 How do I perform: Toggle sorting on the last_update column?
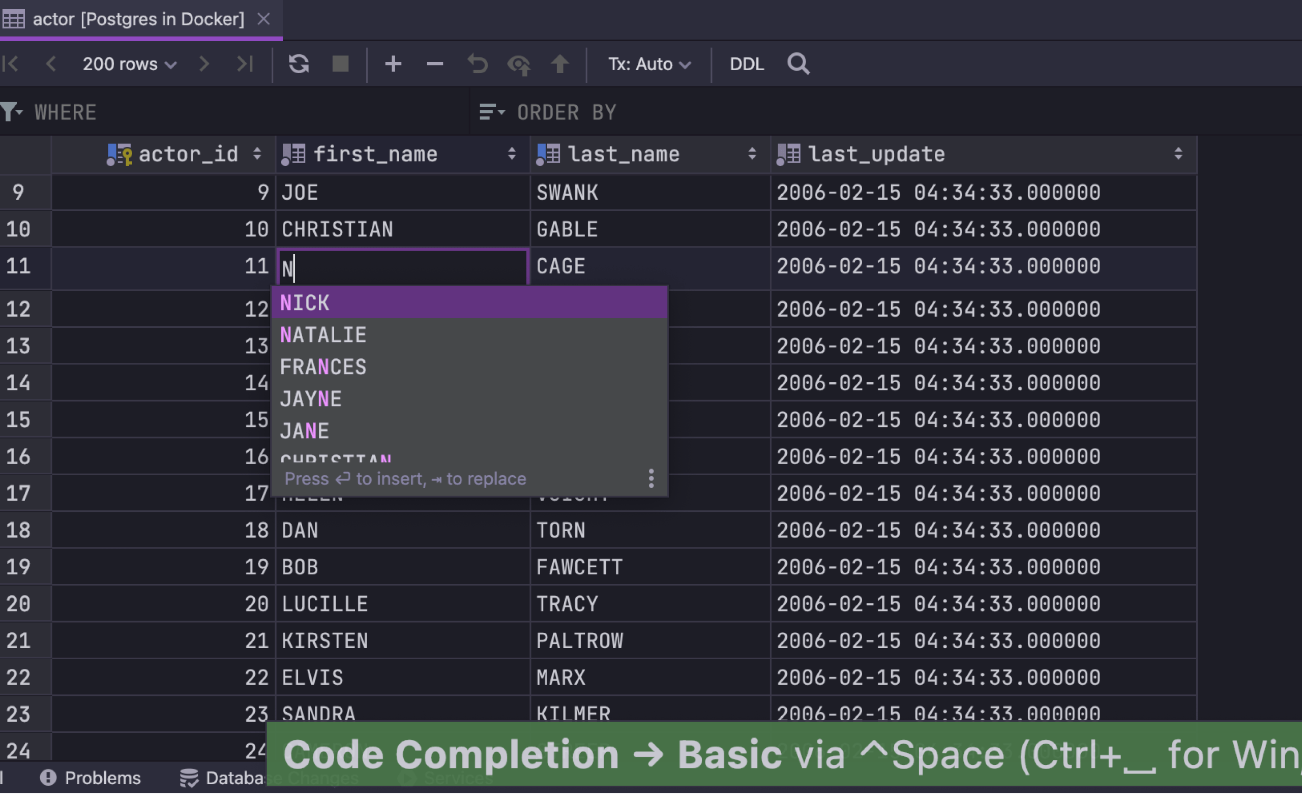[x=1178, y=154]
